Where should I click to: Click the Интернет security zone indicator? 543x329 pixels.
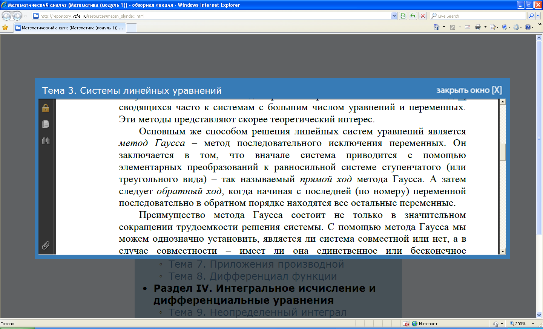point(425,324)
